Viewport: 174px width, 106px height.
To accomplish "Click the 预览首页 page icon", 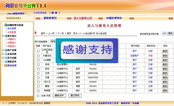I will pyautogui.click(x=6, y=62).
